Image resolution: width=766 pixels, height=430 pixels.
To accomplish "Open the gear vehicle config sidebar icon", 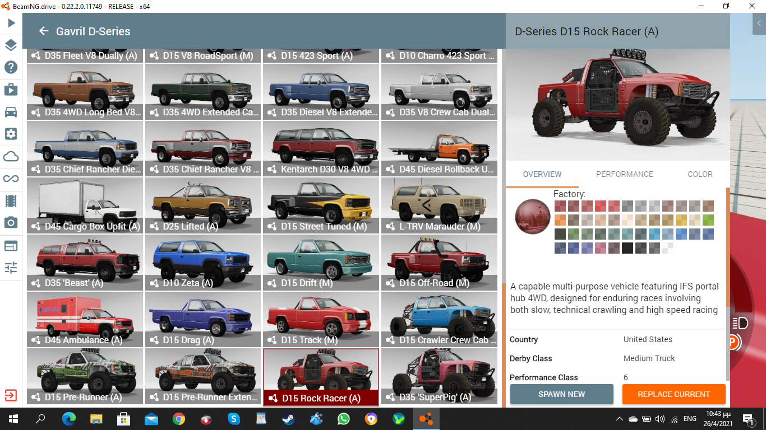I will pyautogui.click(x=11, y=134).
